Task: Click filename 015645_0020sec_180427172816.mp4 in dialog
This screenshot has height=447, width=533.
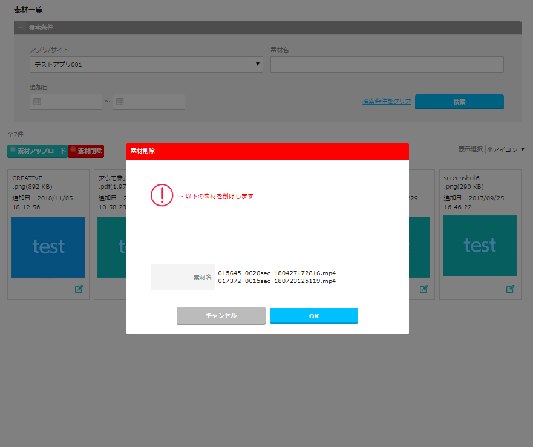Action: point(276,273)
